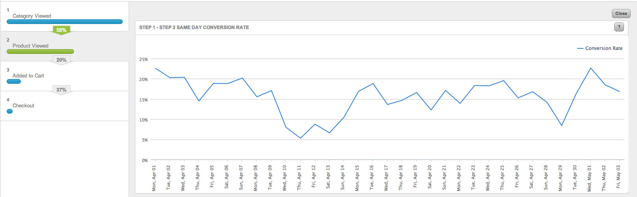This screenshot has width=637, height=197.
Task: Click the 10% y-axis label
Action: tap(144, 120)
